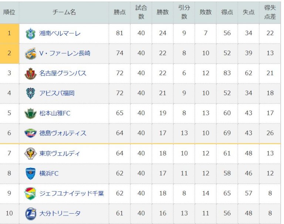284x224 pixels.
Task: Click the V-Varen Nagasaki team emblem
Action: pyautogui.click(x=30, y=54)
